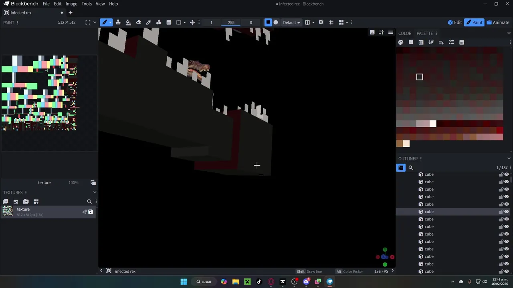The width and height of the screenshot is (513, 288).
Task: Click the palette color wheel icon
Action: pyautogui.click(x=401, y=42)
